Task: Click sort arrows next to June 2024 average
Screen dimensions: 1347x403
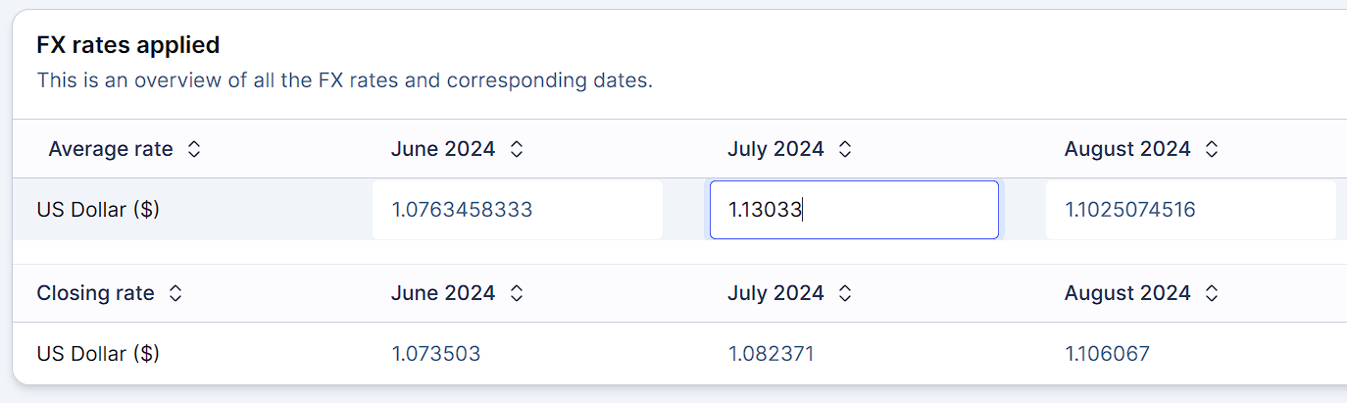Action: (x=517, y=149)
